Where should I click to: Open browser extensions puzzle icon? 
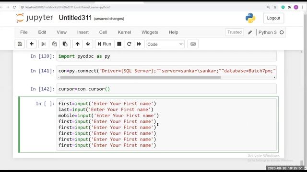pyautogui.click(x=289, y=7)
